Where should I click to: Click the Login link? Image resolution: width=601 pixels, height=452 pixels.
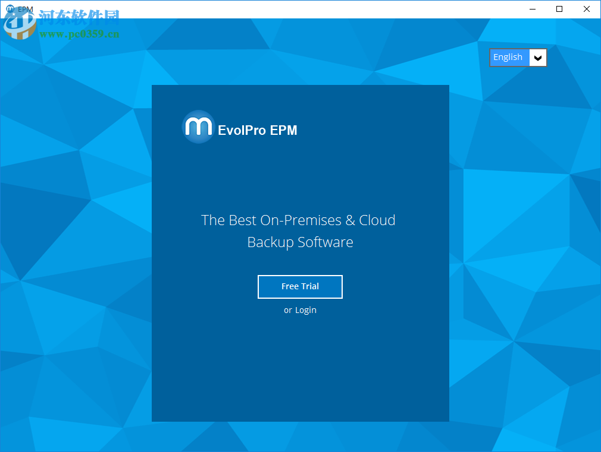[305, 310]
